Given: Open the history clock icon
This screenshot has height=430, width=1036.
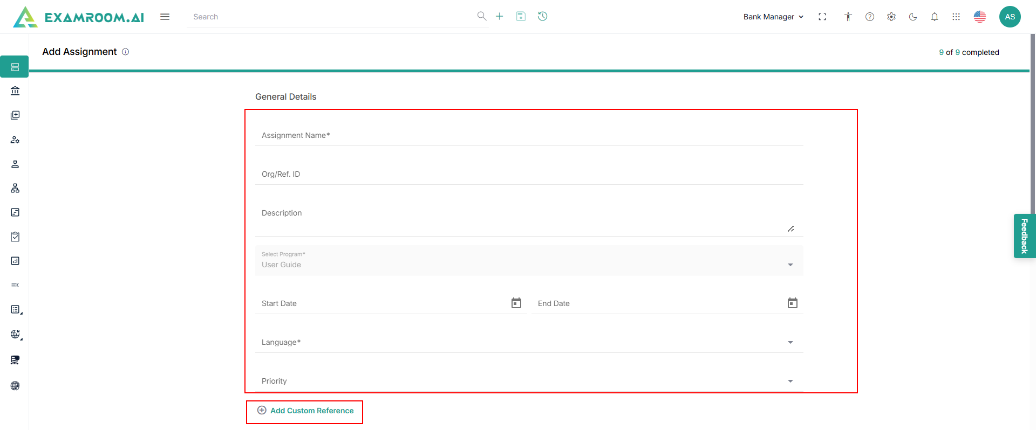Looking at the screenshot, I should point(543,16).
